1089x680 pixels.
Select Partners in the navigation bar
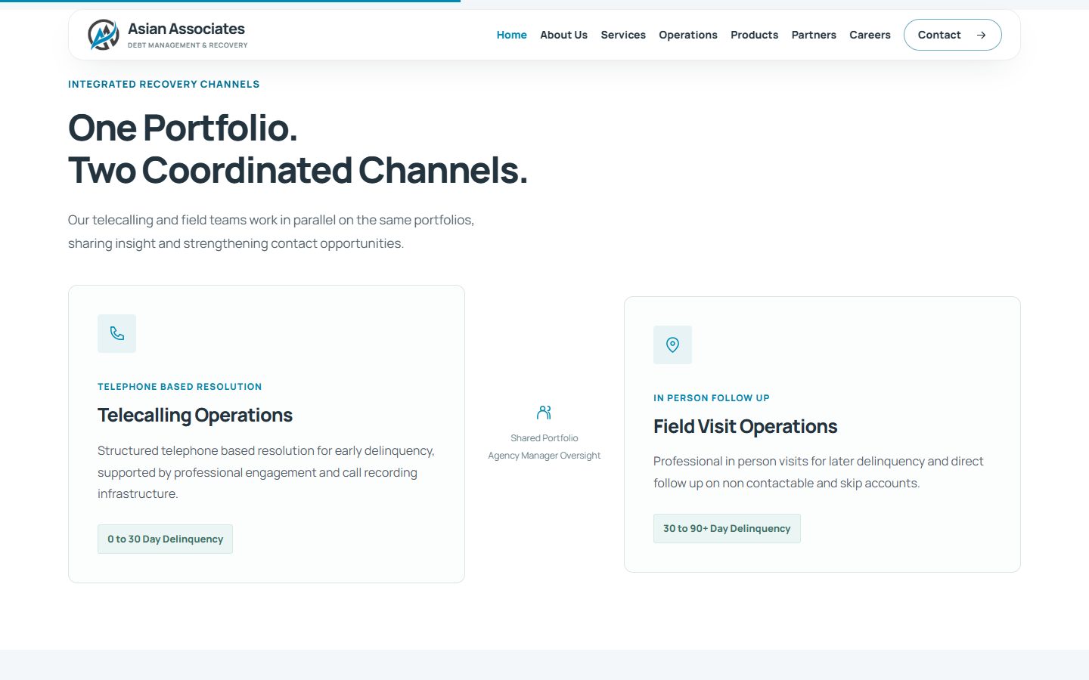(x=814, y=35)
